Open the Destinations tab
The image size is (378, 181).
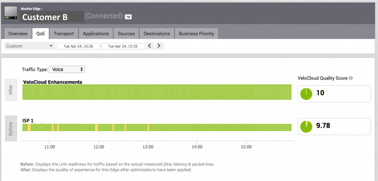(x=157, y=34)
